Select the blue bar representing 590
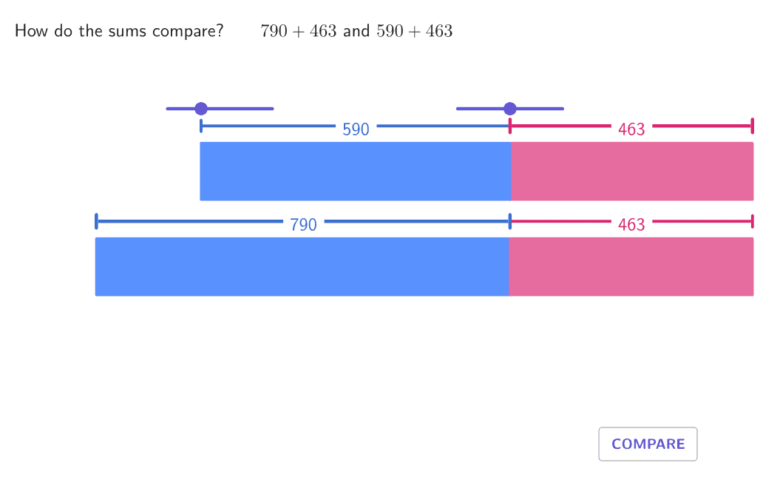 pos(355,171)
